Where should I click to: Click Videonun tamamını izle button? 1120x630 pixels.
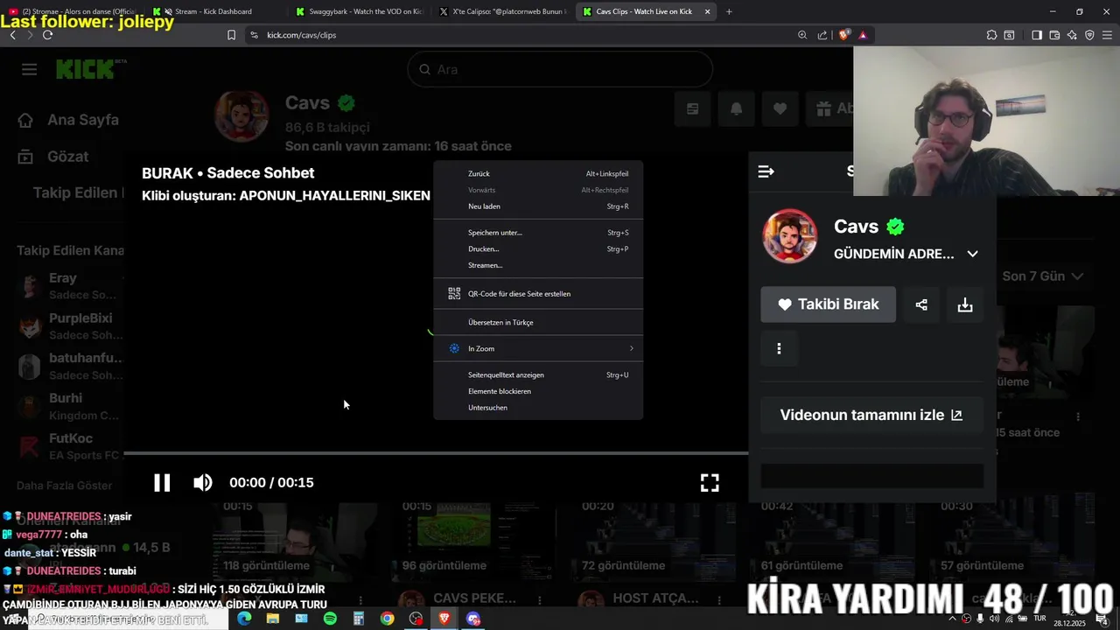click(871, 415)
